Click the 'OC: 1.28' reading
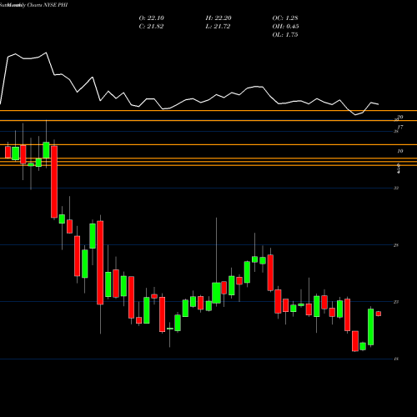 285,18
